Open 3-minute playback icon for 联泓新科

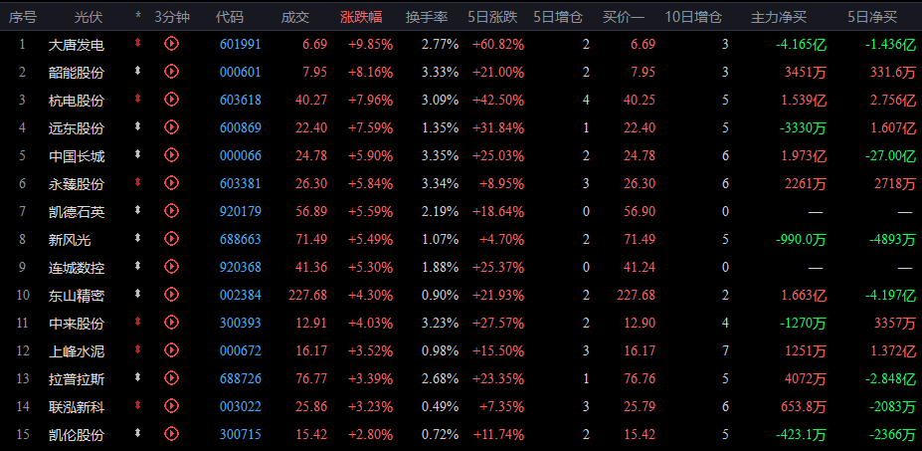tap(171, 405)
